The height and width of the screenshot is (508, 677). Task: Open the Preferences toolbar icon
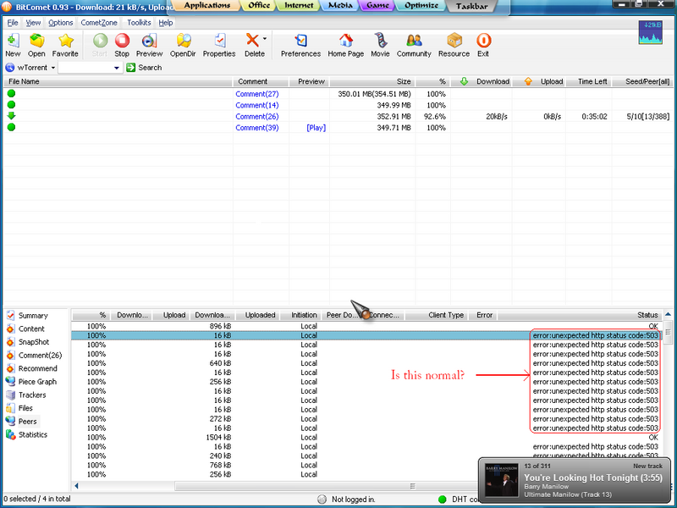coord(300,41)
